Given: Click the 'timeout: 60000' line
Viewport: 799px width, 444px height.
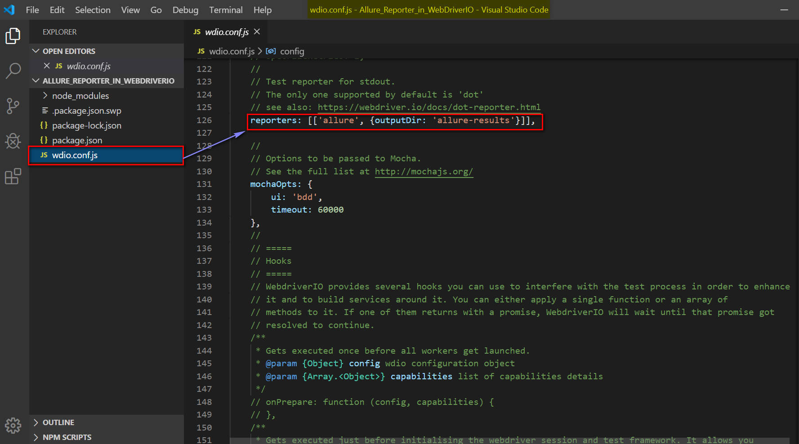Looking at the screenshot, I should pos(307,210).
